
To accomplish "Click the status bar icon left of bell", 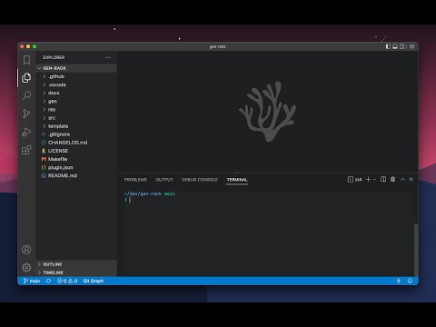I will click(x=399, y=281).
